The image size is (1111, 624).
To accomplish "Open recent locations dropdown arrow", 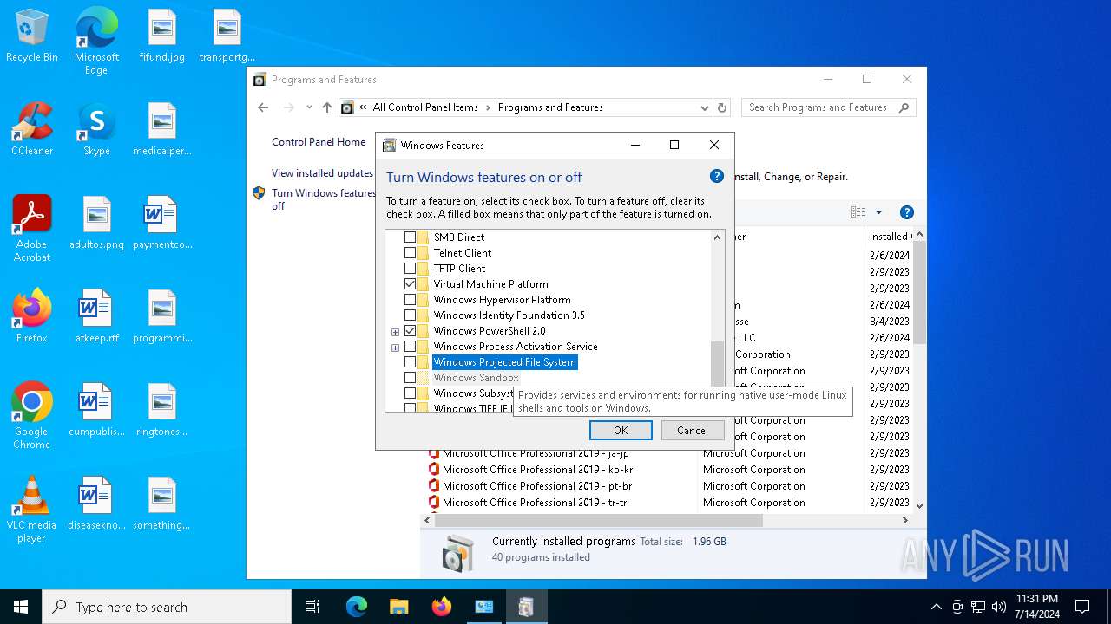I will [x=309, y=107].
